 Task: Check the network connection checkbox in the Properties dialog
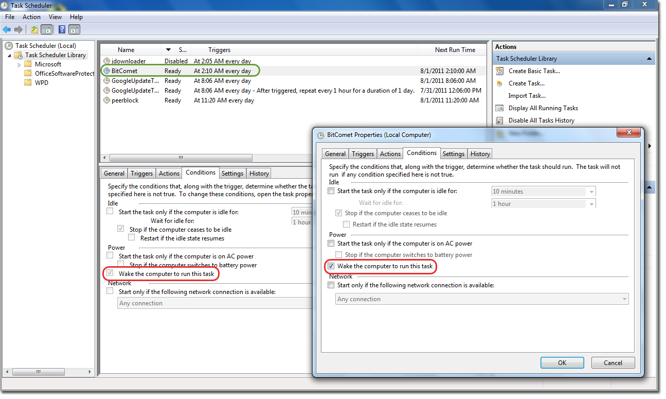click(x=331, y=285)
